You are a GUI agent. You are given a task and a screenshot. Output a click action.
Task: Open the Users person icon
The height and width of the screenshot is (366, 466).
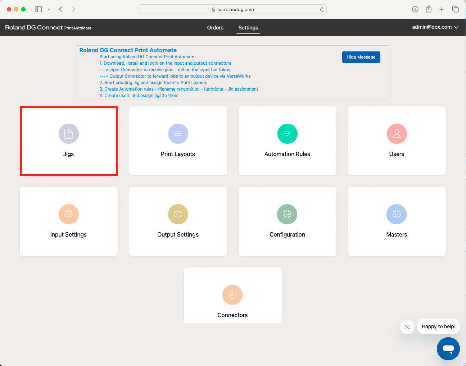tap(397, 134)
